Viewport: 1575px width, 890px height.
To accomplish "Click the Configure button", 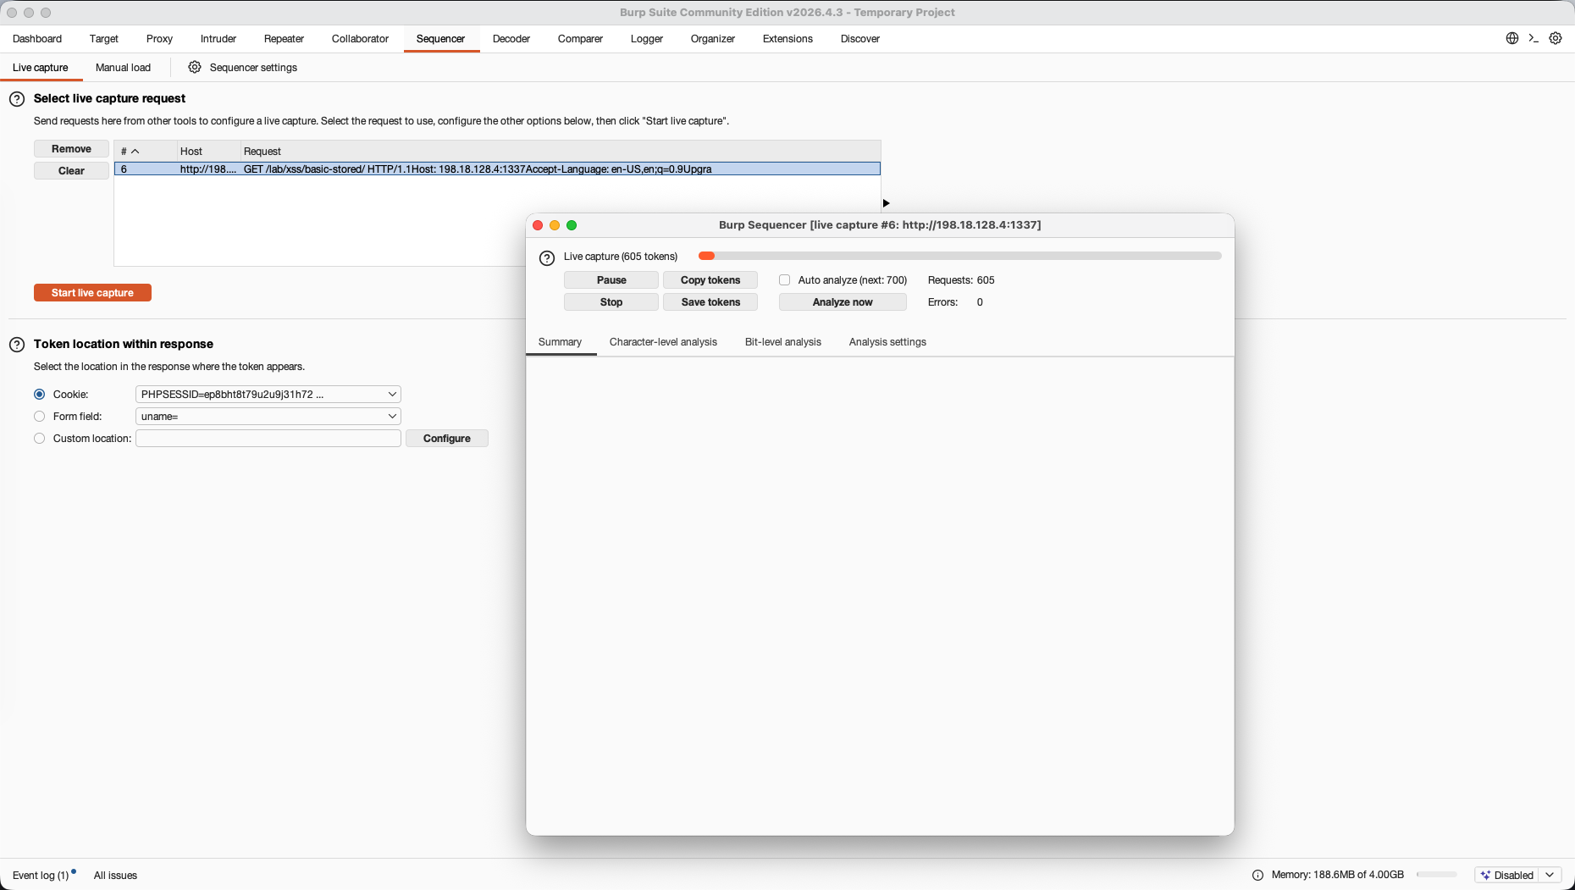I will tap(447, 438).
